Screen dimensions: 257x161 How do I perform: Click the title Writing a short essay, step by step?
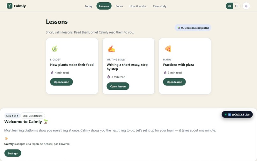click(127, 67)
